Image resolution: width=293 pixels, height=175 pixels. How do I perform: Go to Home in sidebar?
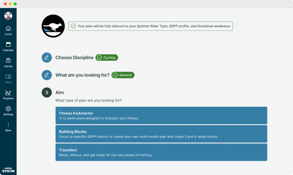click(x=8, y=30)
